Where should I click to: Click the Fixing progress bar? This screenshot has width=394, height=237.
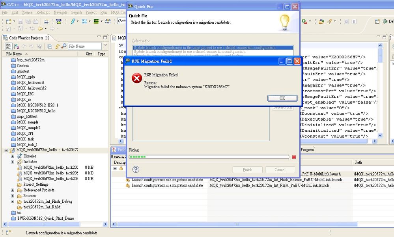[209, 157]
